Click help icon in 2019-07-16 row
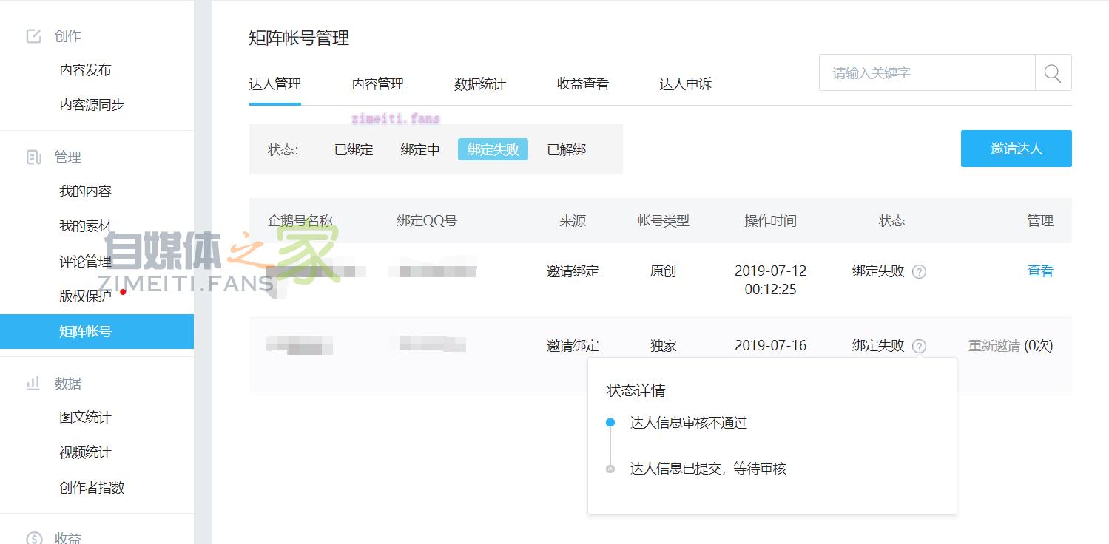 tap(920, 346)
